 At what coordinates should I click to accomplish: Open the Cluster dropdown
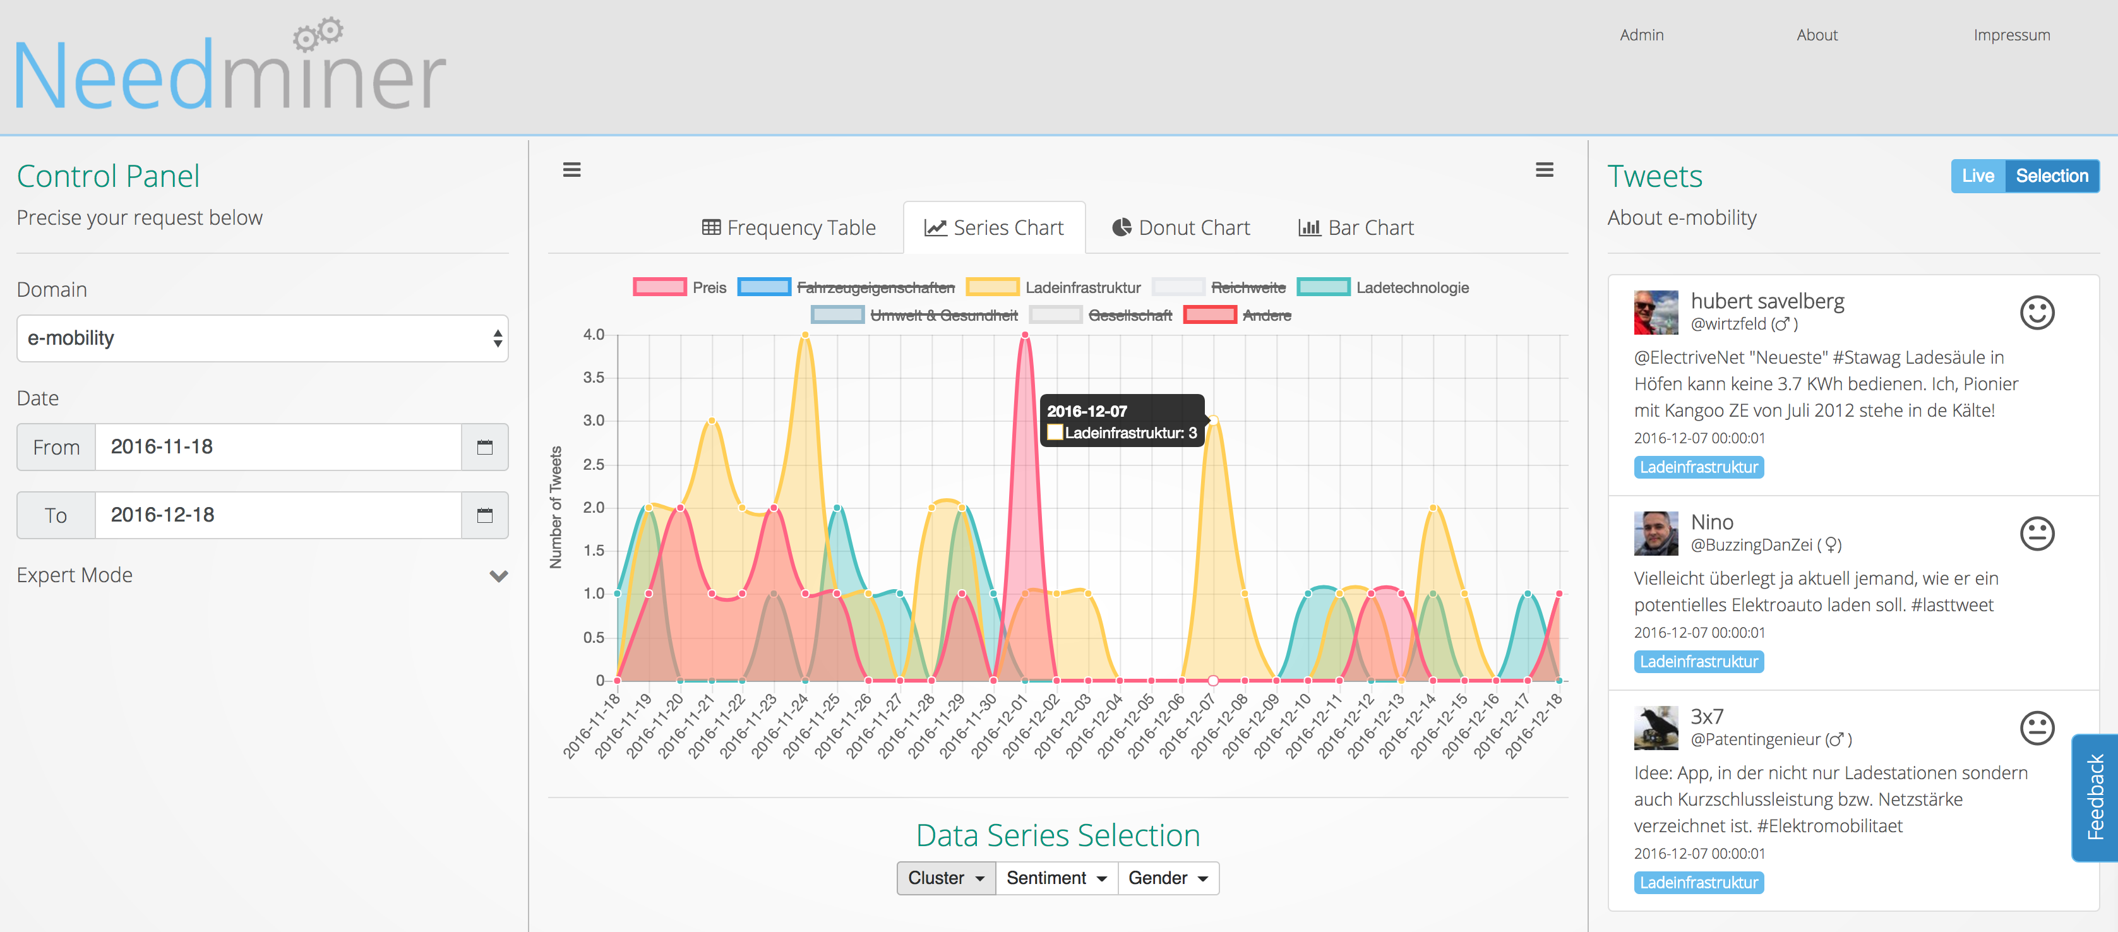947,878
